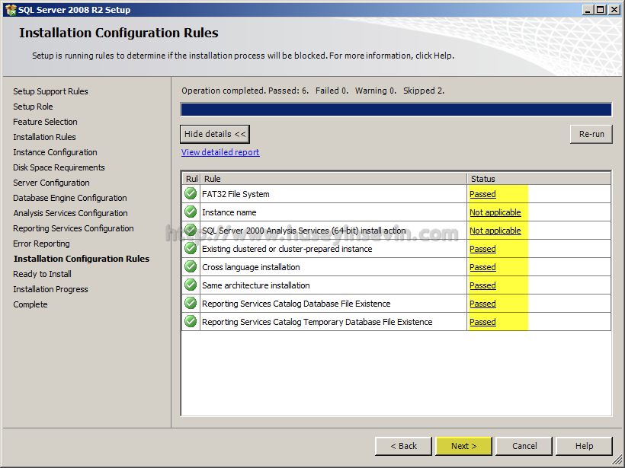Click the narrow Rul icon column header
The image size is (625, 468).
click(x=191, y=179)
